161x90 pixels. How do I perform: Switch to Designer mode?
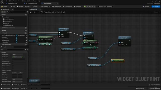click(x=146, y=6)
